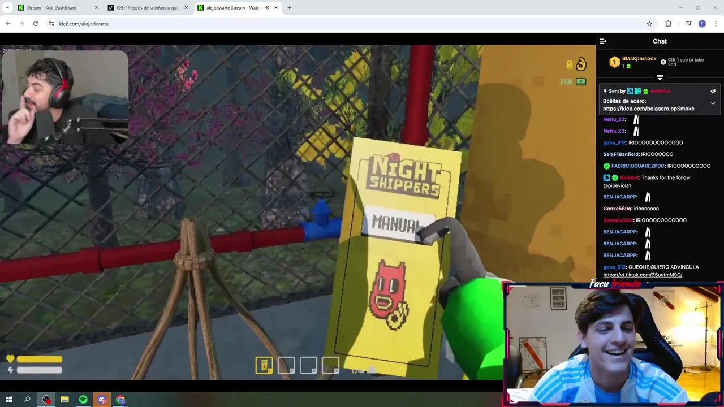724x407 pixels.
Task: Close the alejodwarte Stream tab
Action: click(x=276, y=8)
